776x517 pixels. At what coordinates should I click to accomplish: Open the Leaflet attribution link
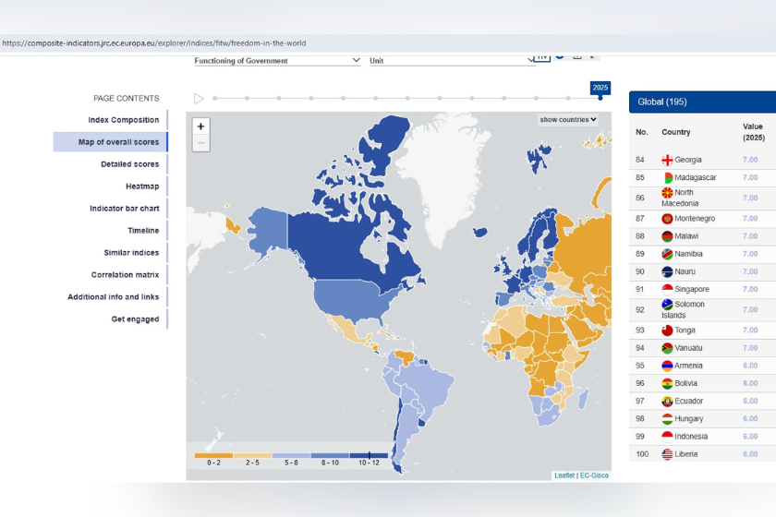point(564,475)
